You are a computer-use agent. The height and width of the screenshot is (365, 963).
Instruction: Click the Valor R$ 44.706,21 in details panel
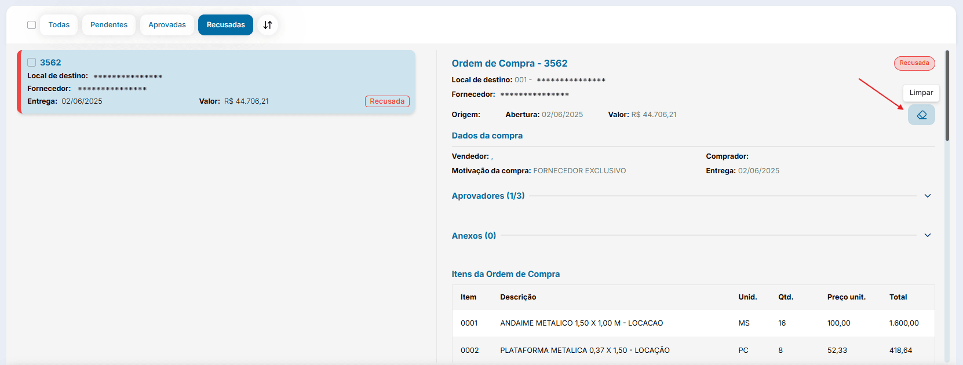point(642,115)
